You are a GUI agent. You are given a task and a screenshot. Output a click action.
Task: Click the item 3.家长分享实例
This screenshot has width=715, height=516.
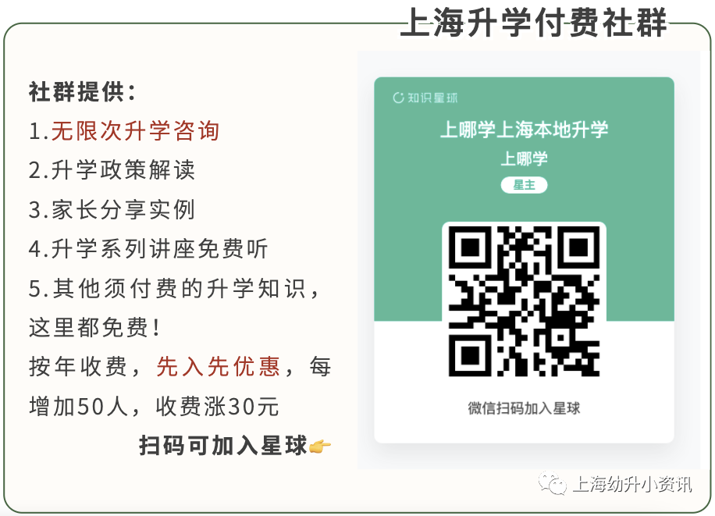[x=112, y=210]
